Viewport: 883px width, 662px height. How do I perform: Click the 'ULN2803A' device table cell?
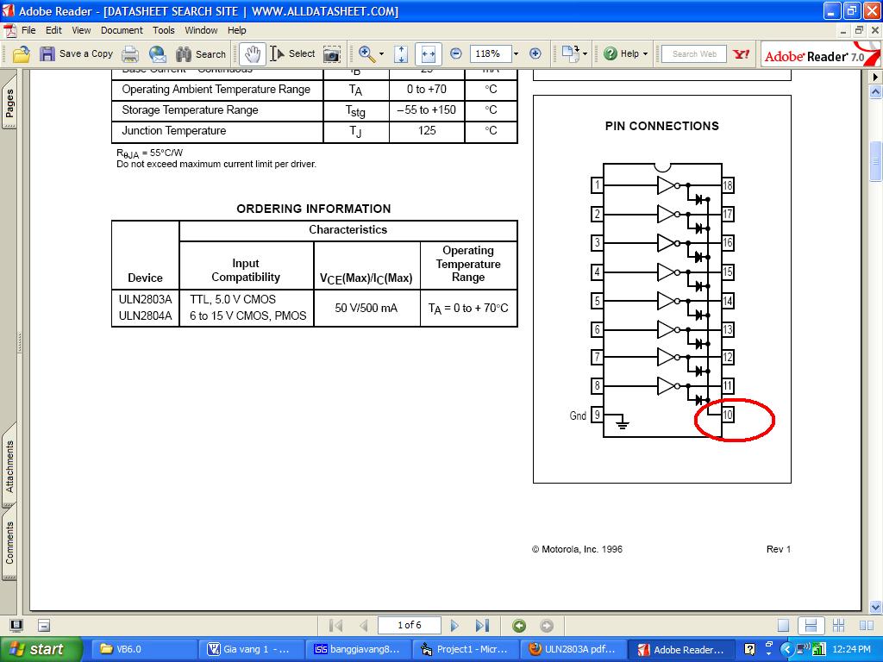tap(145, 299)
